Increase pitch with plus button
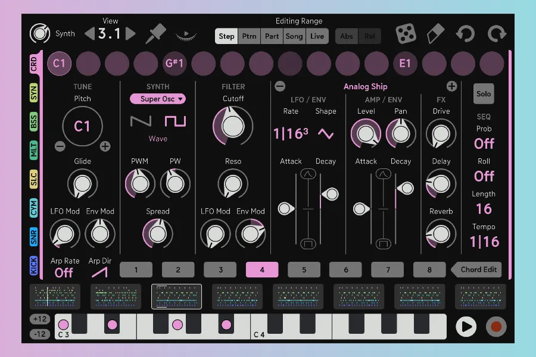 (x=105, y=146)
